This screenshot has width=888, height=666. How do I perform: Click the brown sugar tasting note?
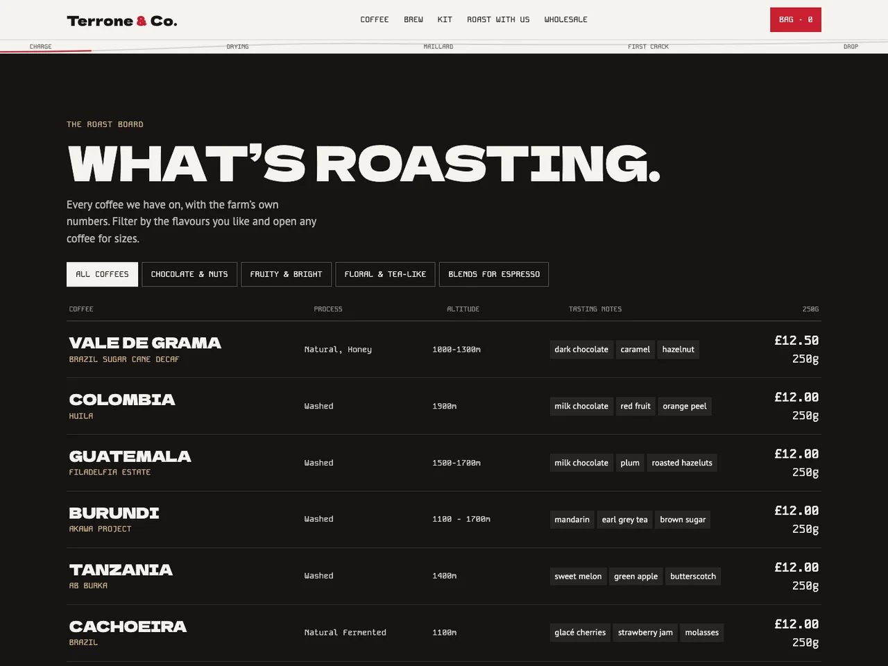[x=683, y=520]
